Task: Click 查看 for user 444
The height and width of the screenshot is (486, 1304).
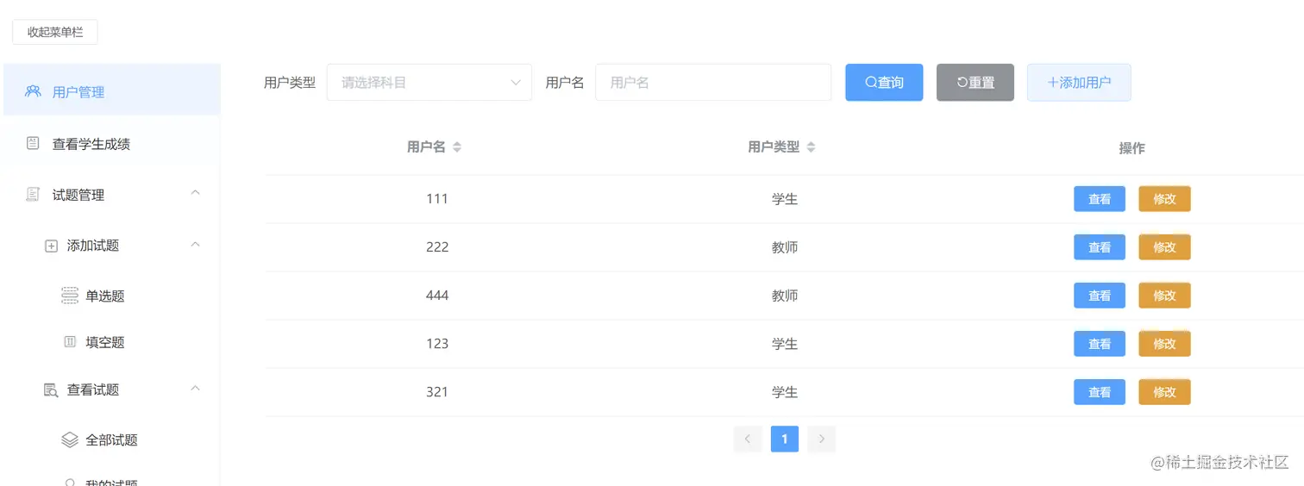Action: 1100,296
